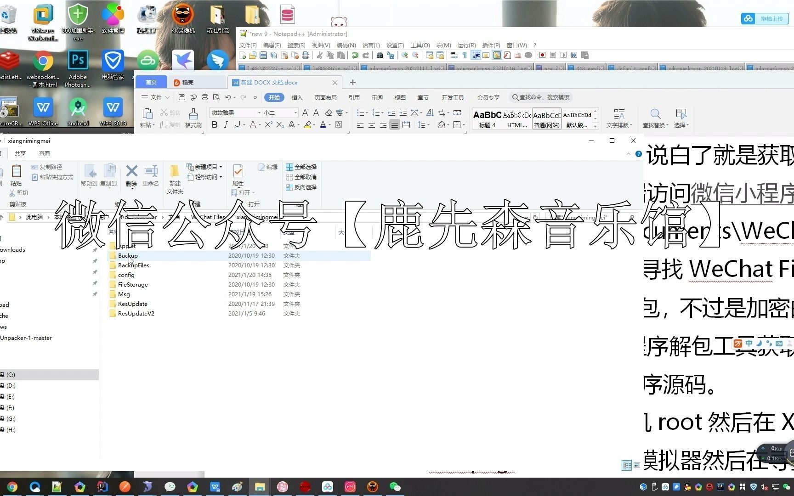The height and width of the screenshot is (496, 794).
Task: Click the Format Painter (格式刷) tool
Action: click(193, 118)
